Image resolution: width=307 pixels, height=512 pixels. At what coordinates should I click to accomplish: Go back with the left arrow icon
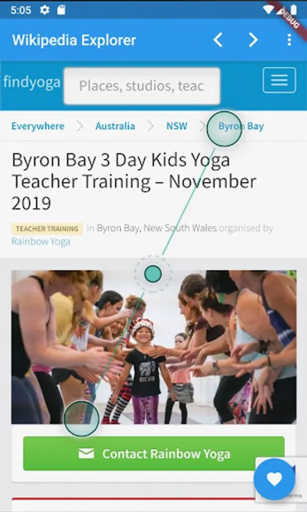[218, 40]
